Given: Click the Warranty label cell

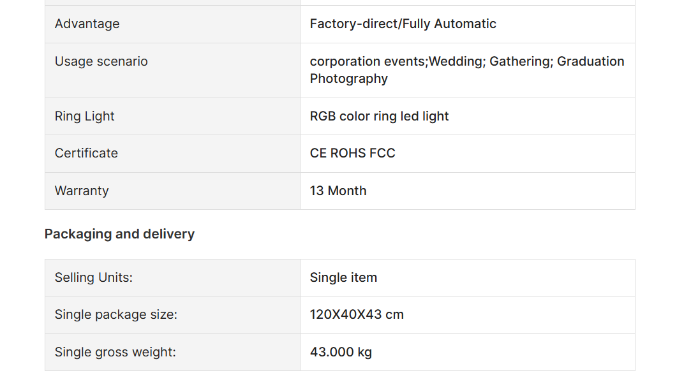Looking at the screenshot, I should [172, 191].
